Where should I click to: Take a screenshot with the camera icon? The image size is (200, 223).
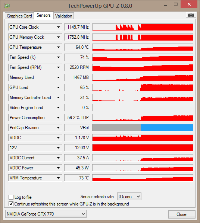click(191, 15)
